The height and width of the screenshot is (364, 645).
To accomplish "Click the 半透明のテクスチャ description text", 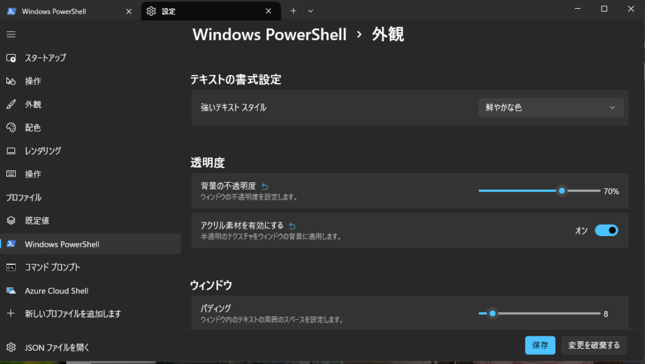I will [271, 237].
